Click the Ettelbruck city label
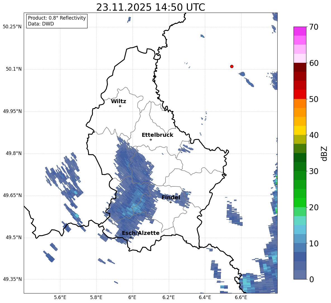 pos(157,135)
